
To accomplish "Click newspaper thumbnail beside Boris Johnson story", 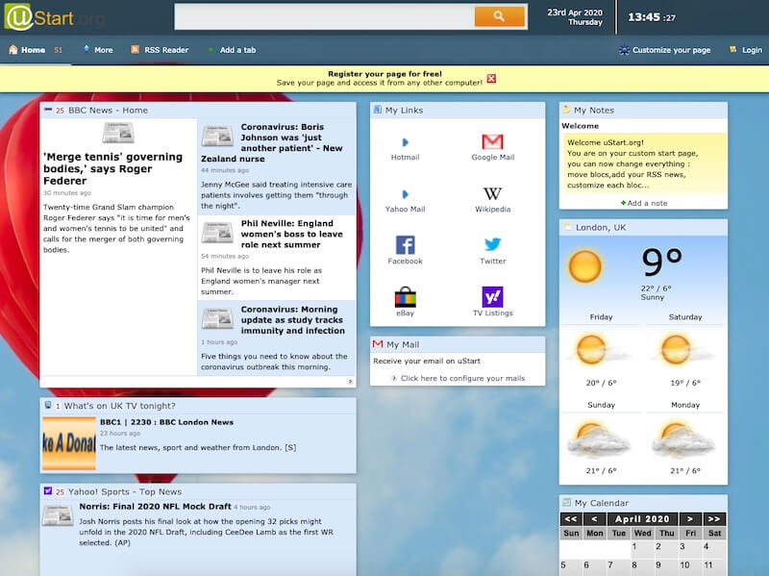I will 217,136.
